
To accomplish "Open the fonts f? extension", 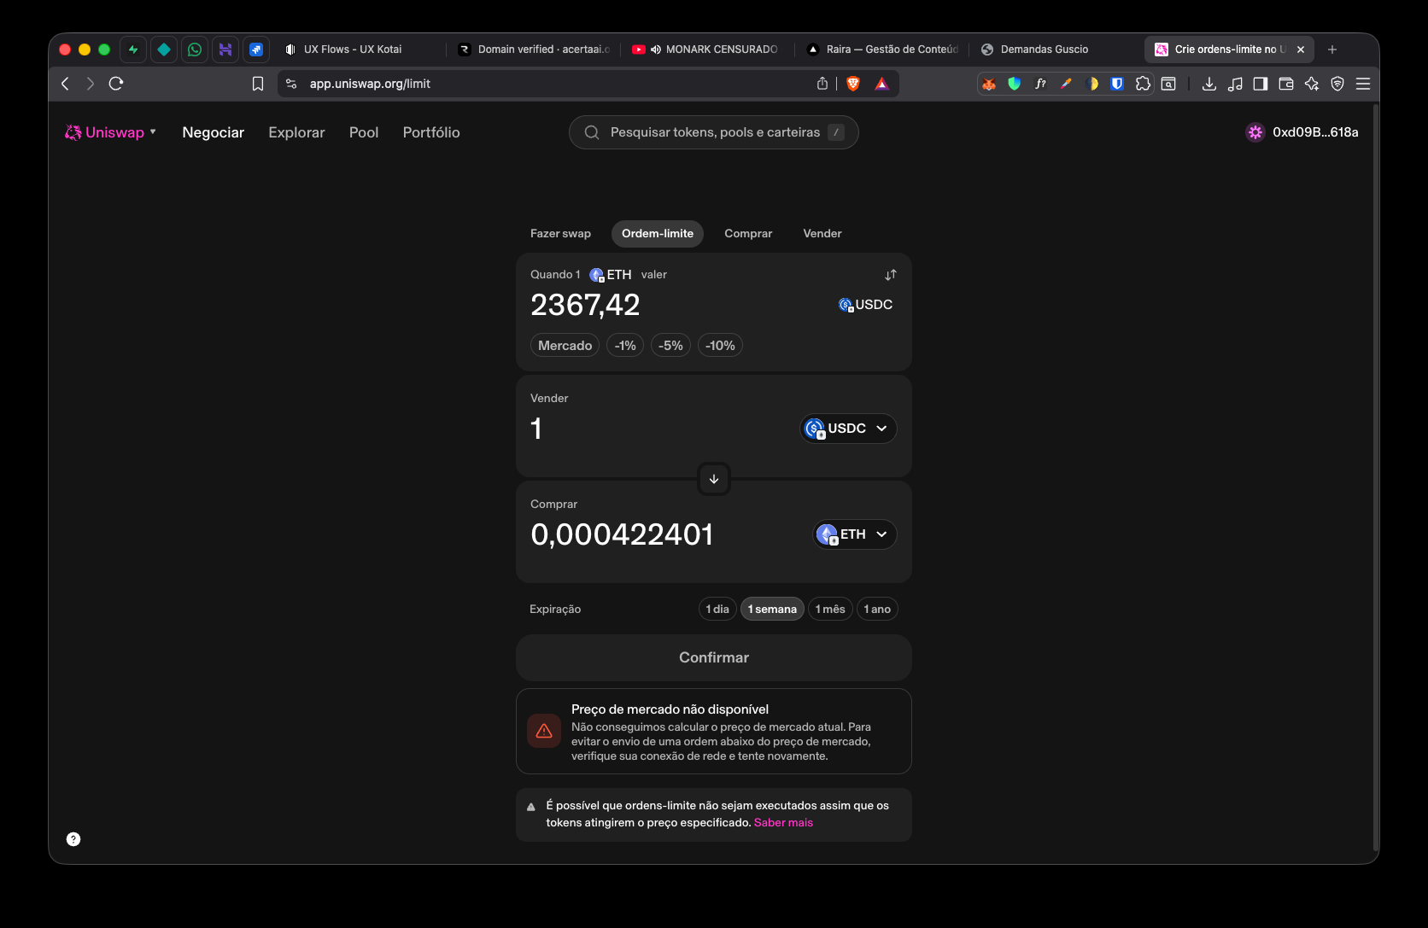I will pyautogui.click(x=1040, y=84).
